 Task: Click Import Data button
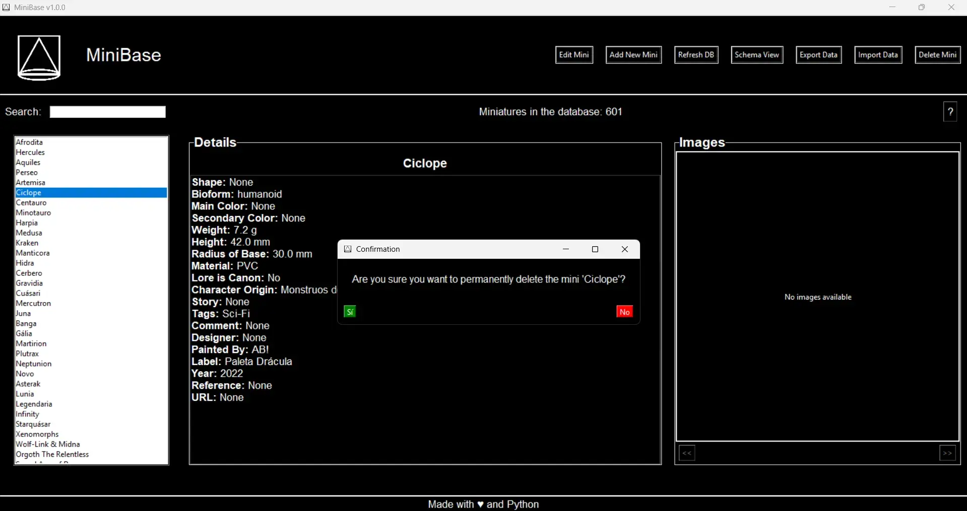tap(878, 55)
